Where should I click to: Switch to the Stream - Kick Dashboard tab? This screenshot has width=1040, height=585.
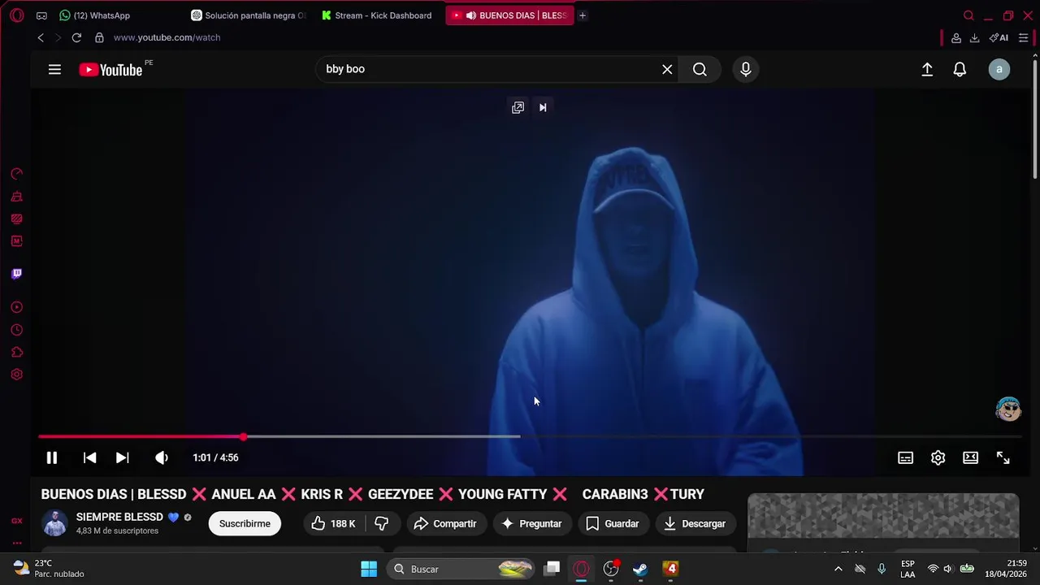tap(378, 15)
